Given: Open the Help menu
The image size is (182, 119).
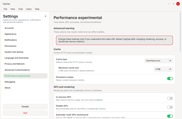Looking at the screenshot, I should tap(37, 9).
